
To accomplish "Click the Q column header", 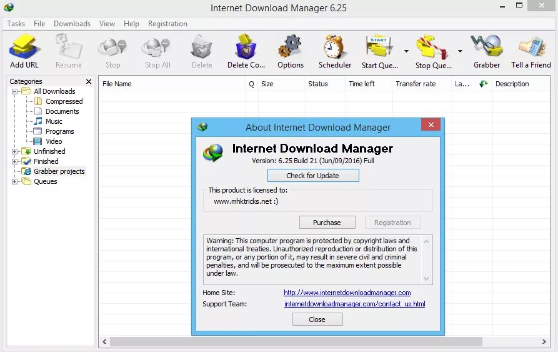I will [252, 84].
